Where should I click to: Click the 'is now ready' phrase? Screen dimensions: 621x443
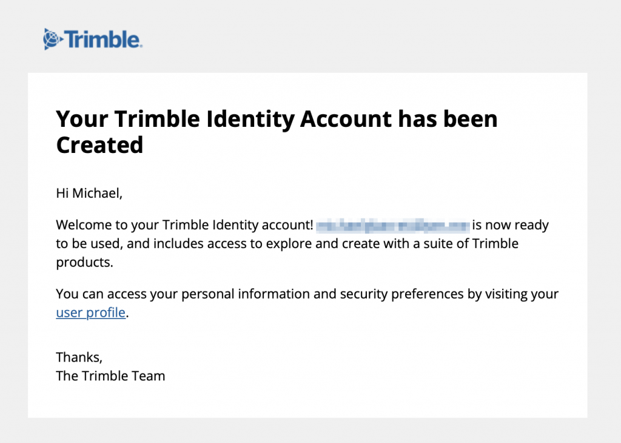(510, 225)
